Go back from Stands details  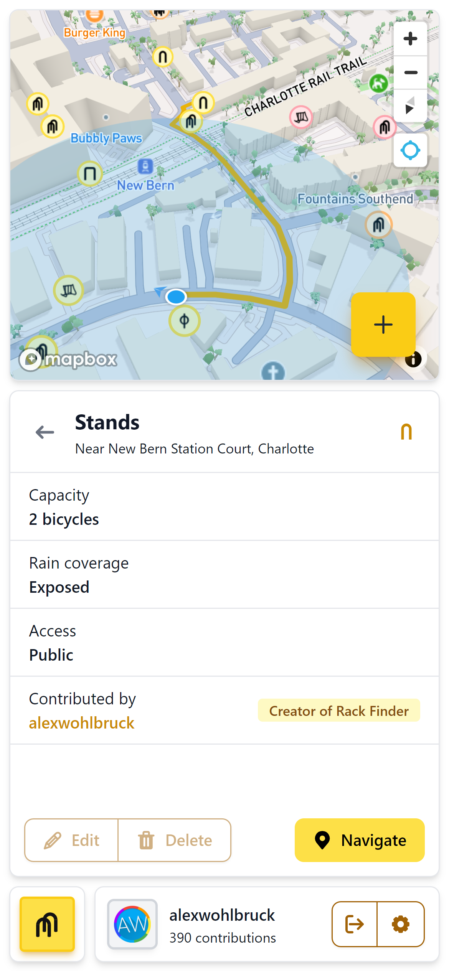45,432
